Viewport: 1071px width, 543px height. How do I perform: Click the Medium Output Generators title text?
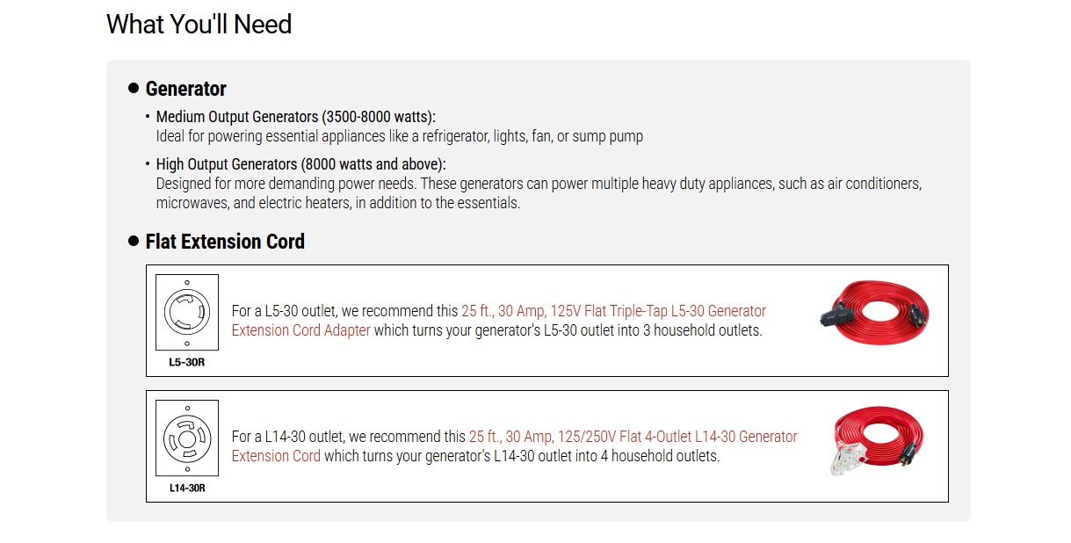pyautogui.click(x=295, y=117)
